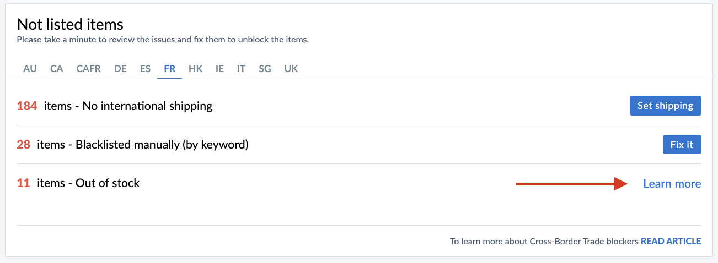The image size is (718, 263).
Task: Click the red 184 items count
Action: (x=27, y=106)
